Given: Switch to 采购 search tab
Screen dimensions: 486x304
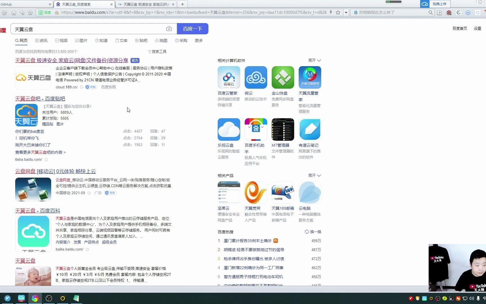Looking at the screenshot, I should tap(181, 41).
